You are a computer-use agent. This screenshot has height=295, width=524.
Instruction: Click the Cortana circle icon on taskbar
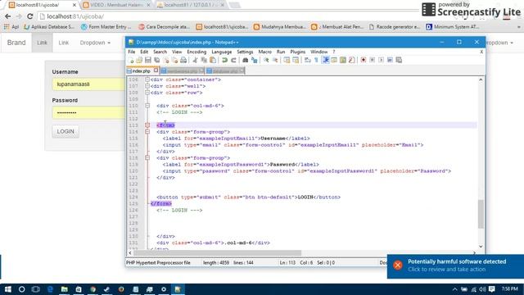(22, 289)
